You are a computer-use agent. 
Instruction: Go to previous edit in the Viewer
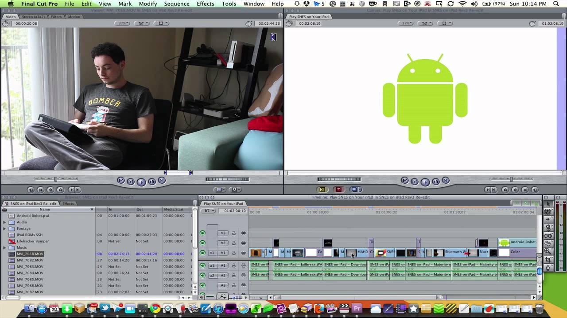coord(120,181)
